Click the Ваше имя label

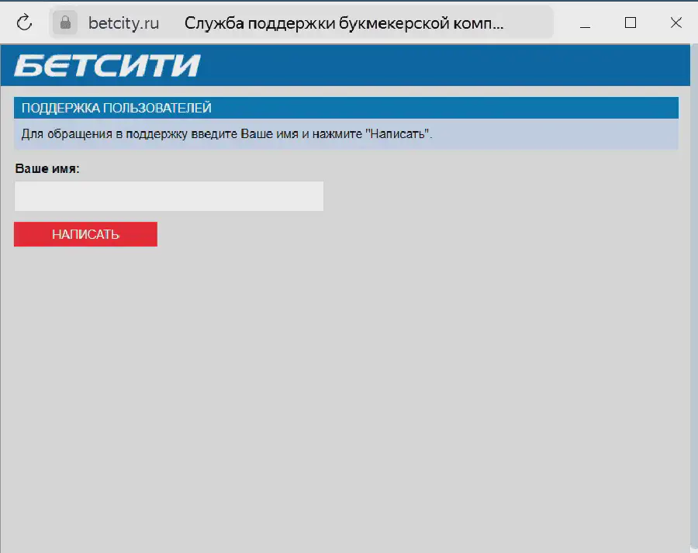click(x=47, y=169)
